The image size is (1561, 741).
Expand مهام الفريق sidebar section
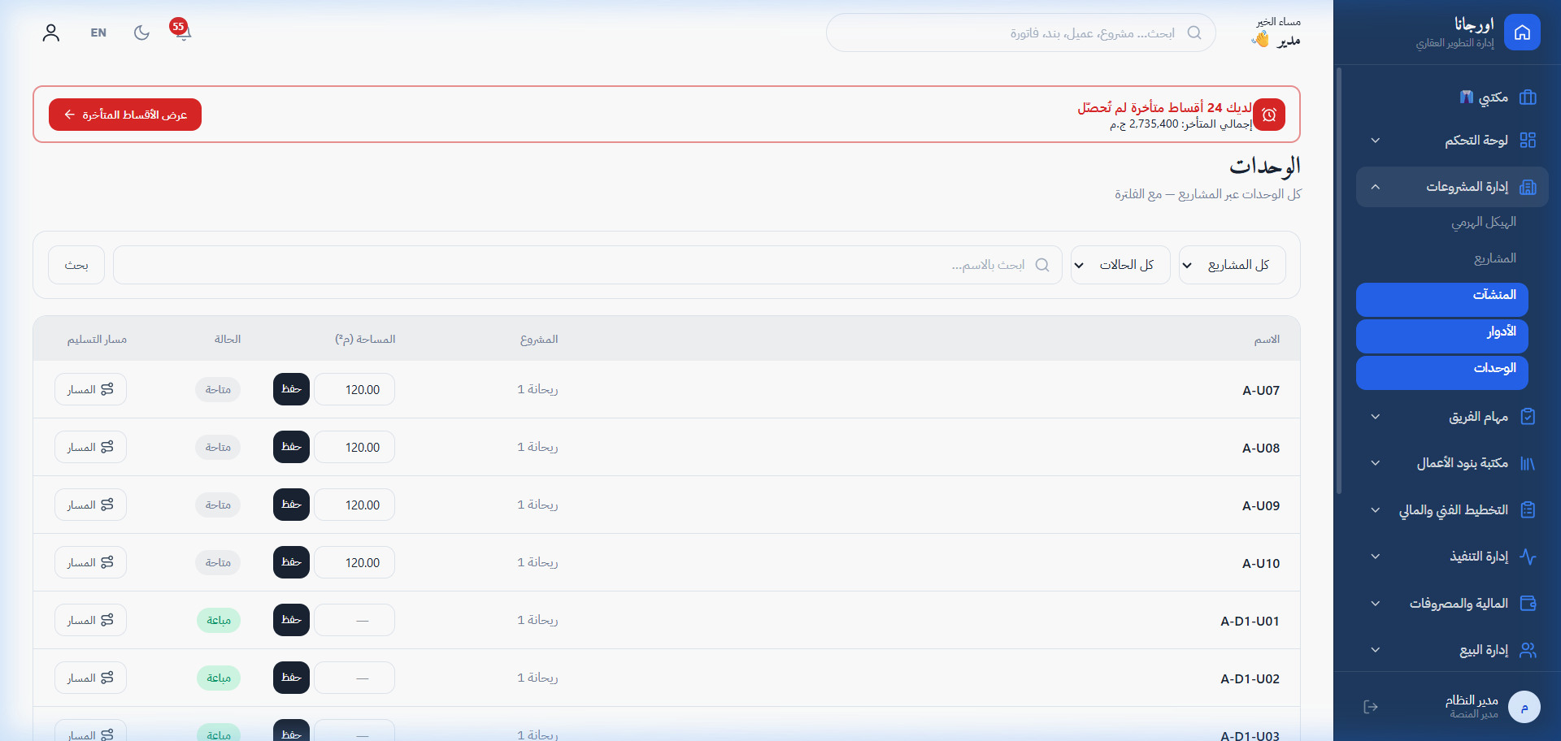tap(1452, 417)
